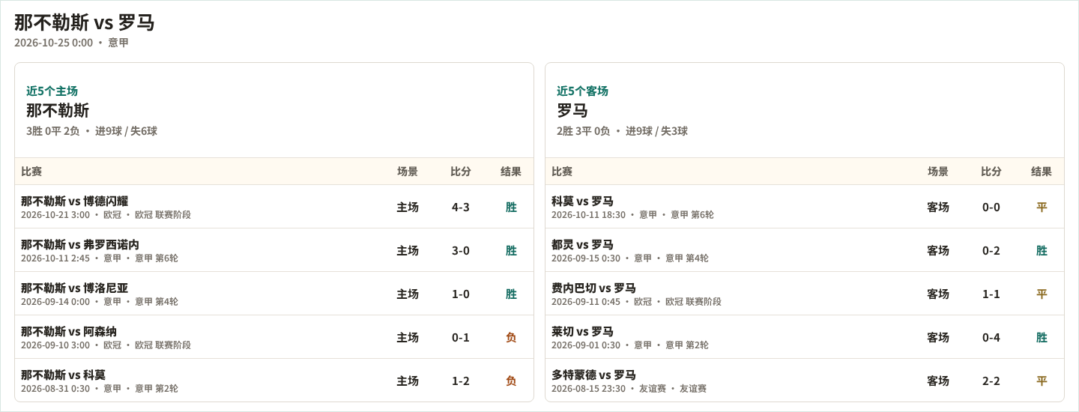Select the date 2026-09-15 0:30 意甲 line
The height and width of the screenshot is (412, 1079).
point(630,258)
